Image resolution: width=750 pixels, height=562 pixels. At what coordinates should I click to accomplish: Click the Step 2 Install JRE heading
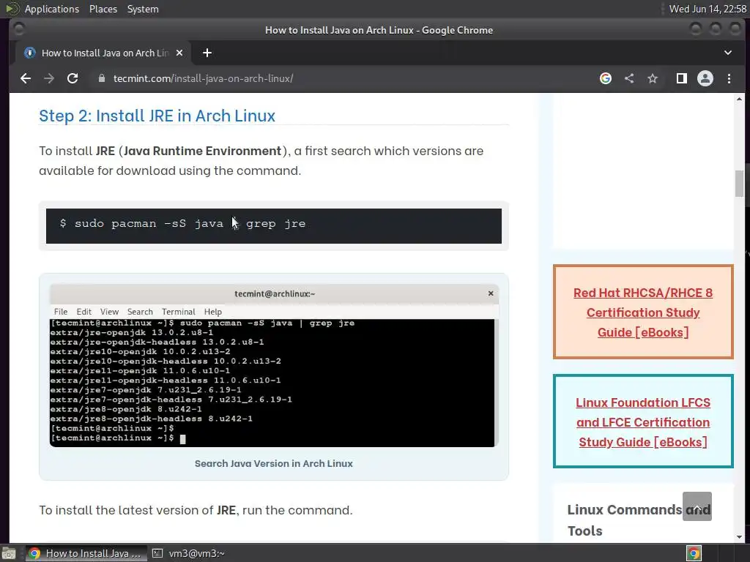(157, 116)
